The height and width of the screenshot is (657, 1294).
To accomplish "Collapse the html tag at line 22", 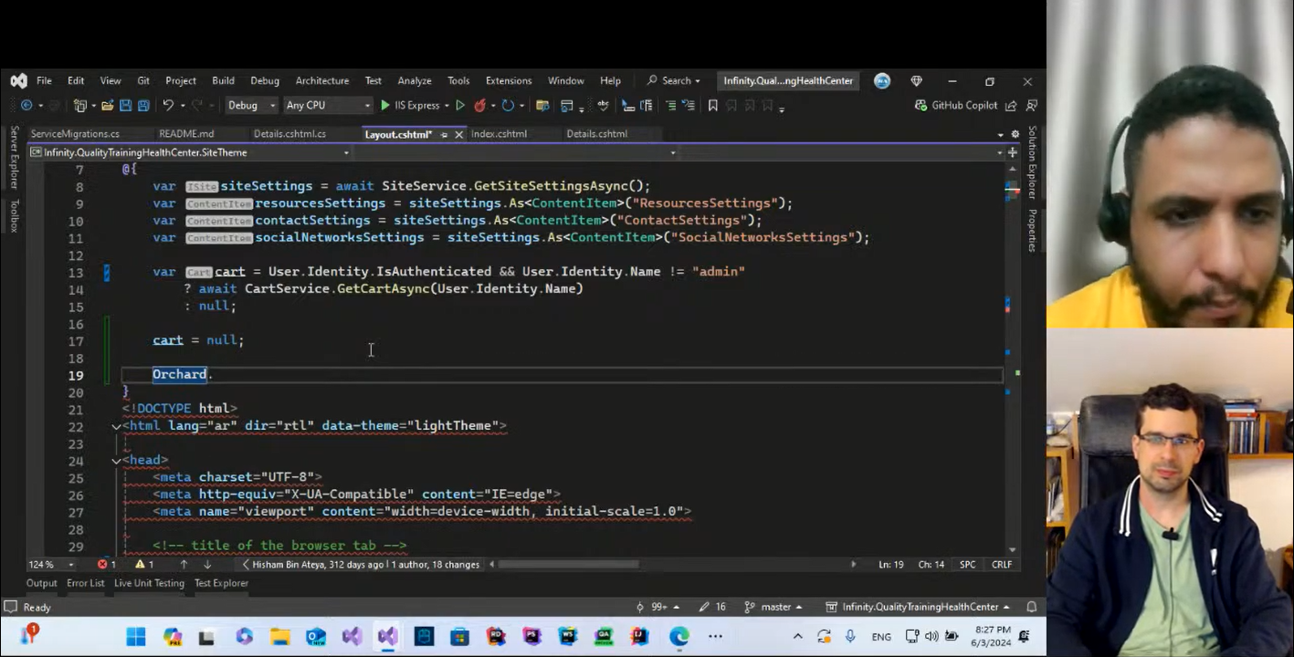I will click(116, 426).
